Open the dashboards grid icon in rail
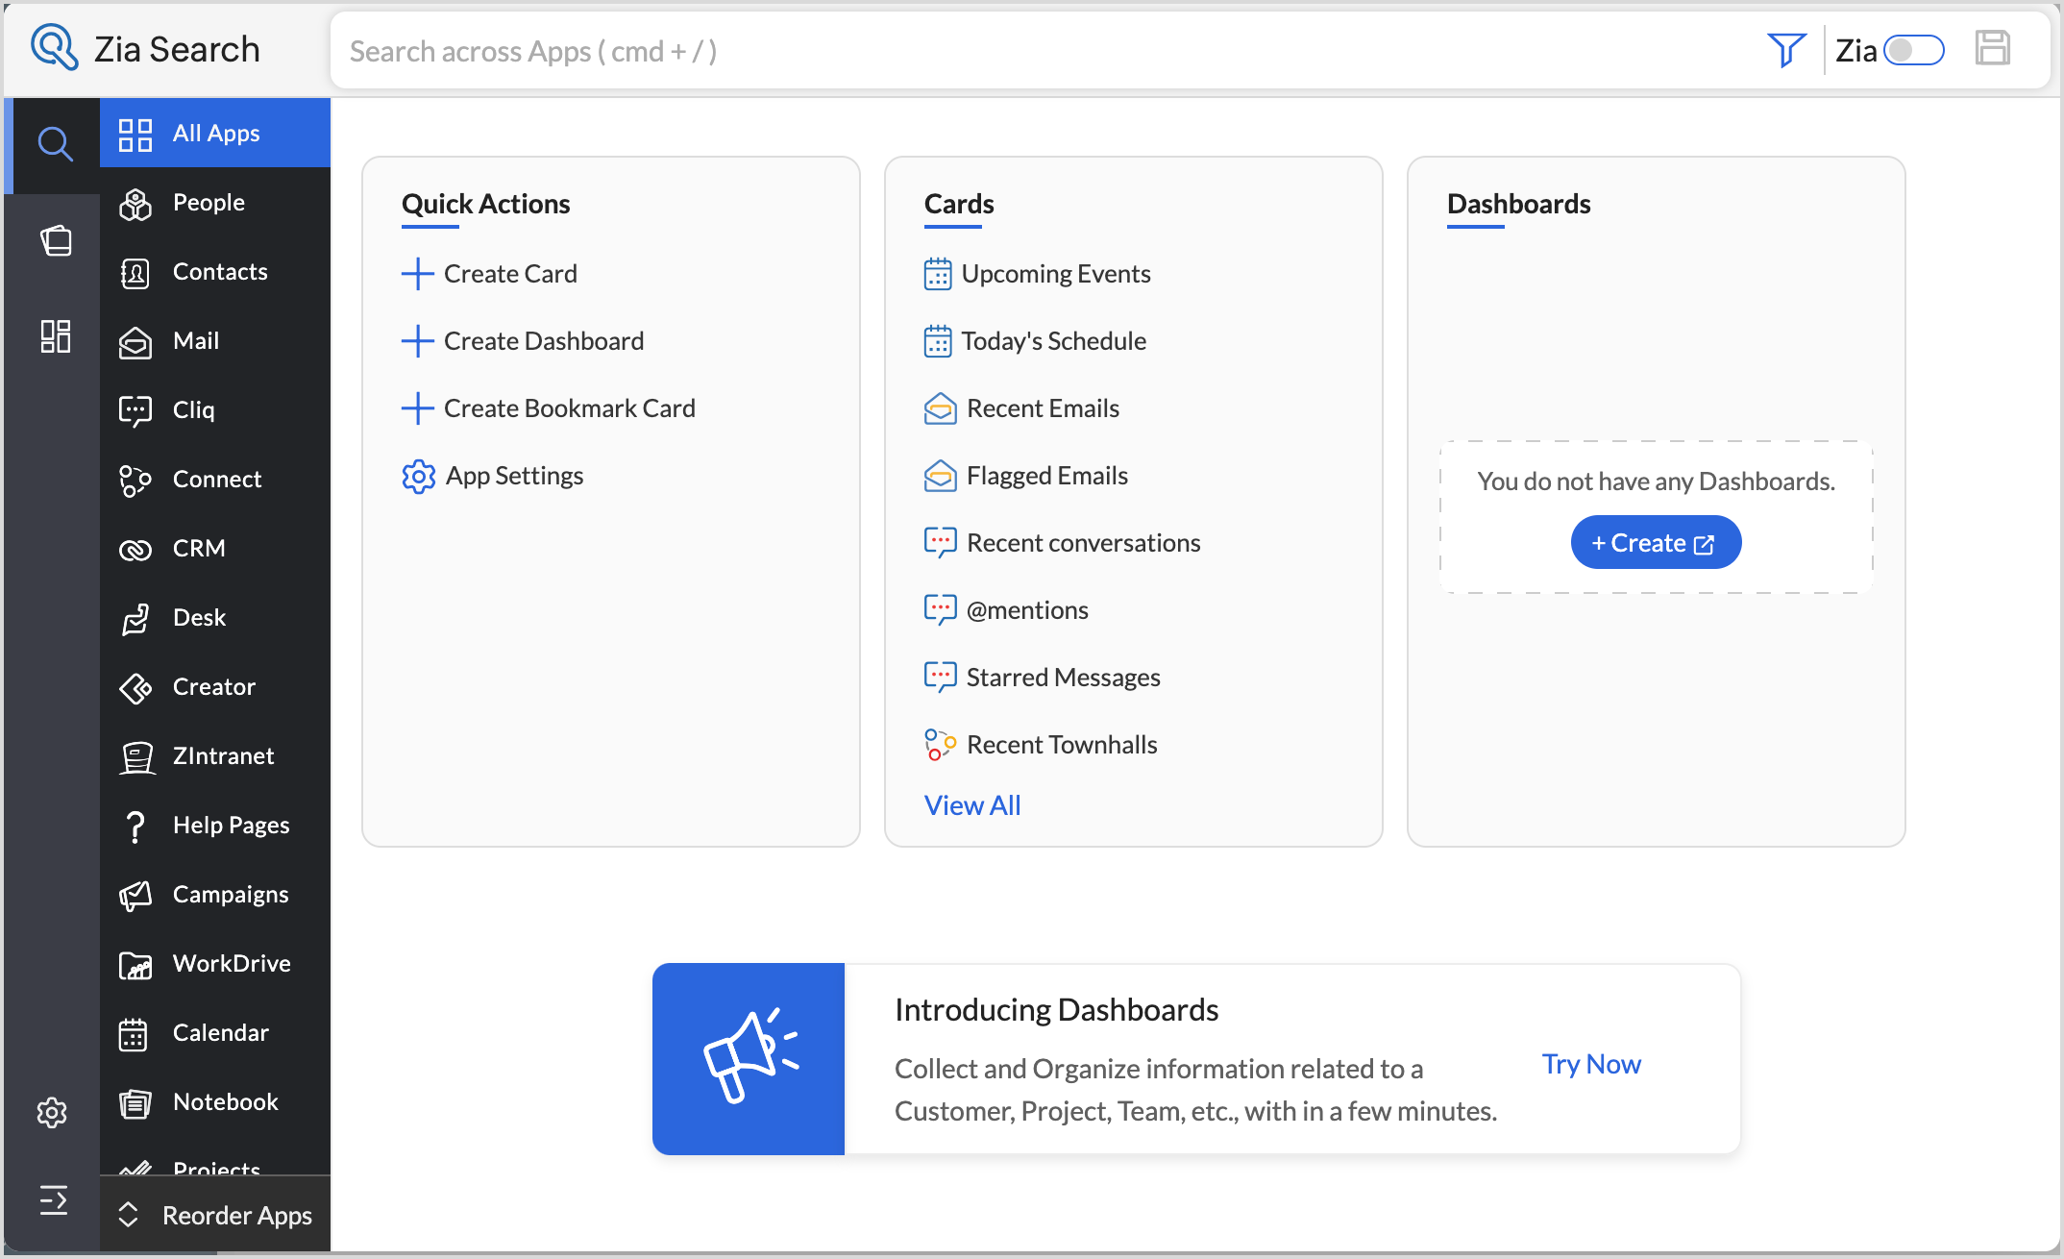The width and height of the screenshot is (2064, 1259). [55, 336]
